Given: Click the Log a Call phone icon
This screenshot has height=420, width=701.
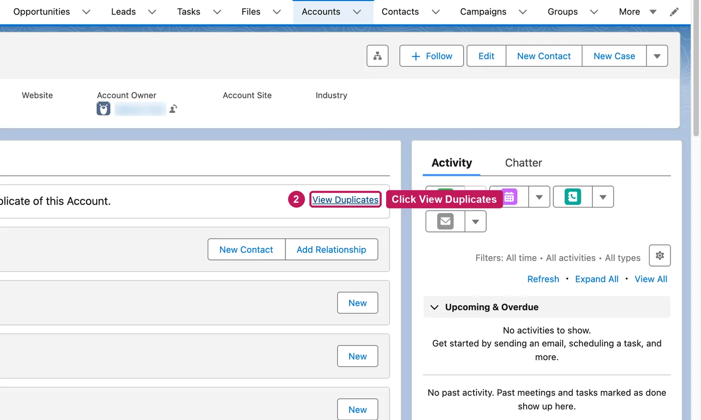Looking at the screenshot, I should [x=573, y=197].
